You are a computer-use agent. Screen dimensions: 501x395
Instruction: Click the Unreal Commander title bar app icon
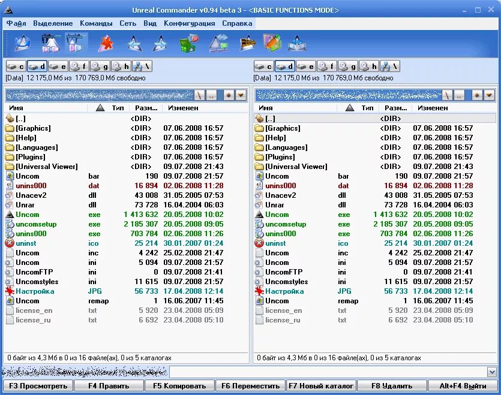pyautogui.click(x=8, y=10)
